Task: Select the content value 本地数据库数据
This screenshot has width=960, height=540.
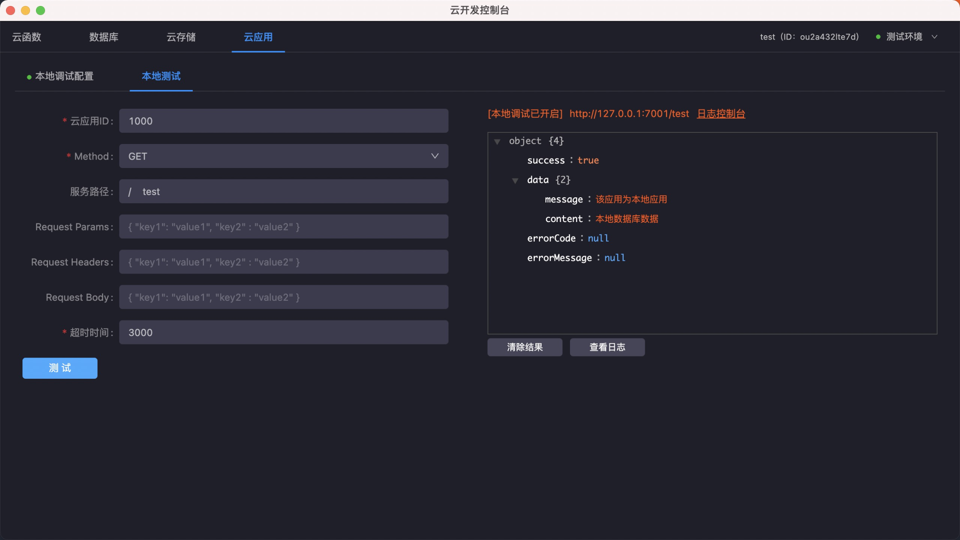Action: click(x=627, y=219)
